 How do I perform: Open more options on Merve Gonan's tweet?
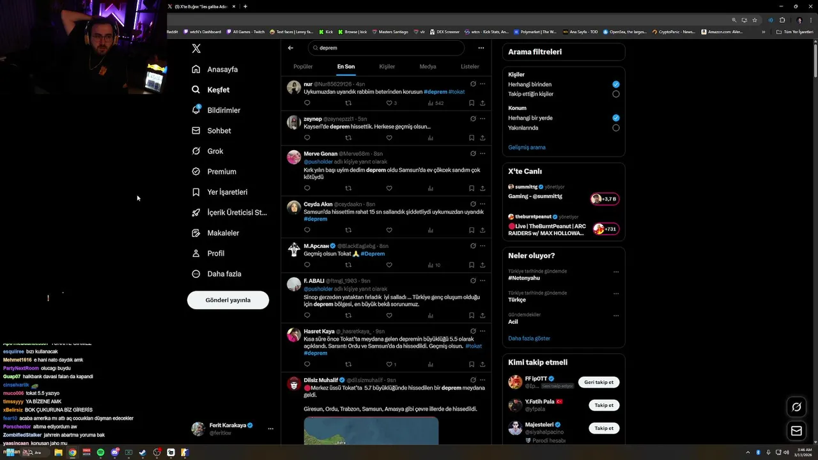click(x=482, y=153)
